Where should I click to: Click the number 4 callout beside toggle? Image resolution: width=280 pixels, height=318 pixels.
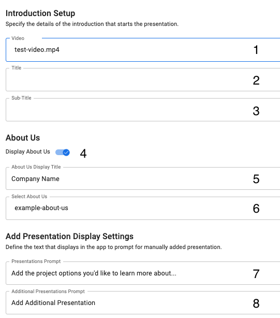83,154
